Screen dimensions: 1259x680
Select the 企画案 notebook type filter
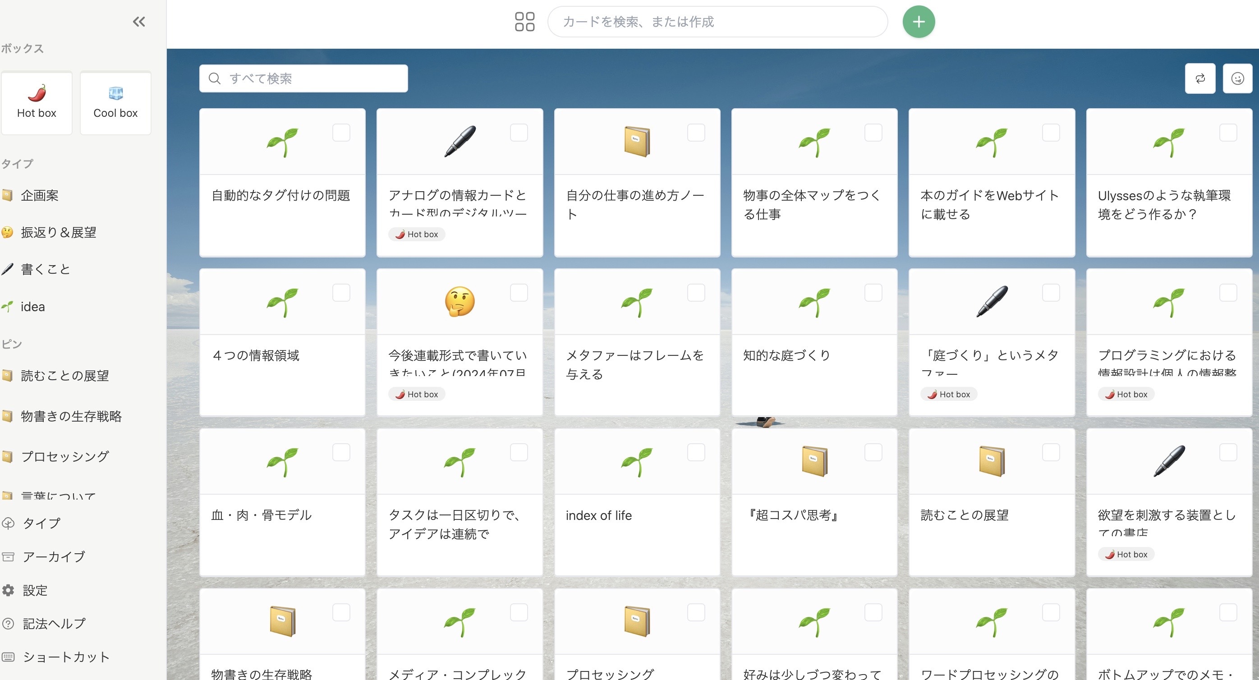coord(39,195)
